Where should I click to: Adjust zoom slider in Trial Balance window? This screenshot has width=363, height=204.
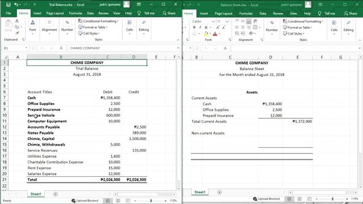click(x=151, y=201)
